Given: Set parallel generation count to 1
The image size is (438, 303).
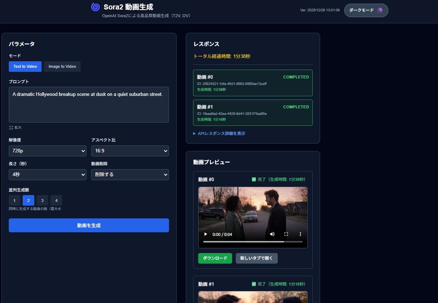Looking at the screenshot, I should [15, 201].
